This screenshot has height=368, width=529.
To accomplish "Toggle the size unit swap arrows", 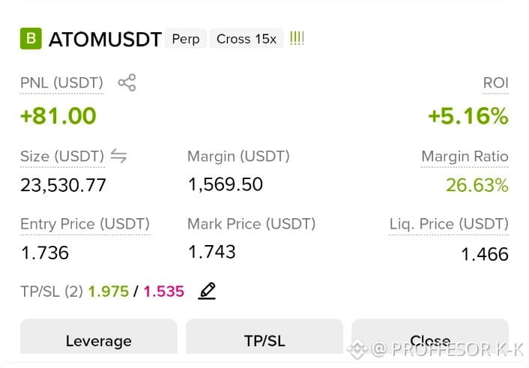I will coord(118,156).
